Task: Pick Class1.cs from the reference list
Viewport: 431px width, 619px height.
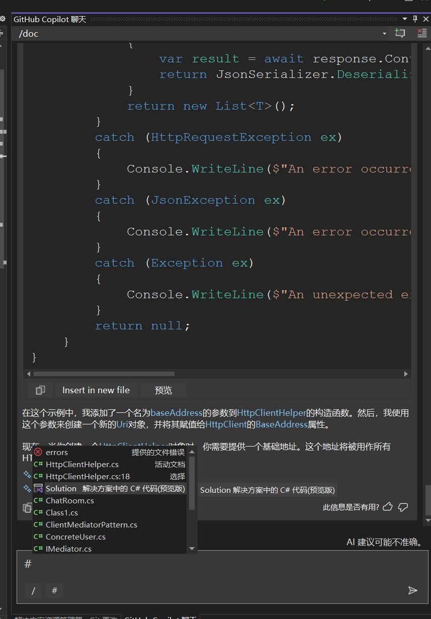Action: (x=110, y=513)
